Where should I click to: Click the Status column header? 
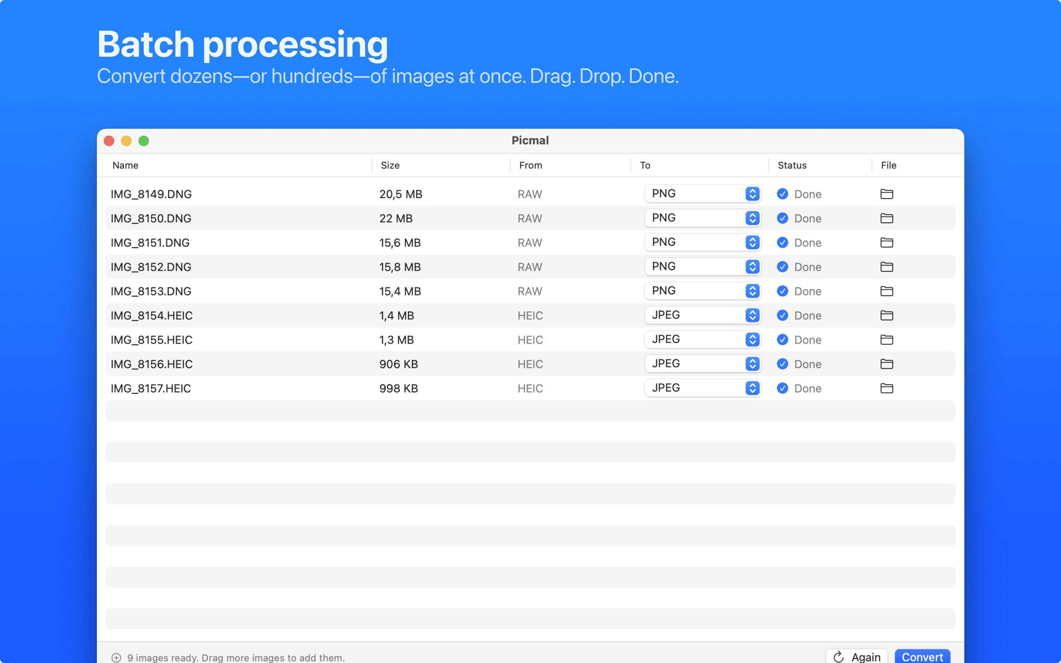(792, 165)
